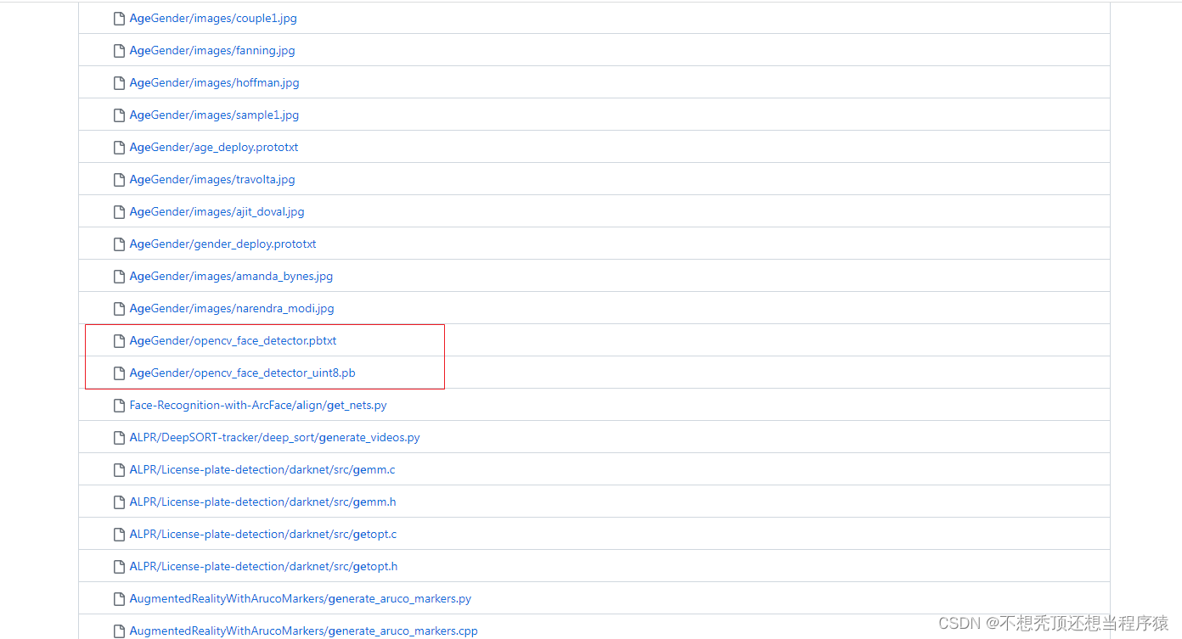Open AgeGender/images/narendra_modi.jpg file link

pos(232,308)
